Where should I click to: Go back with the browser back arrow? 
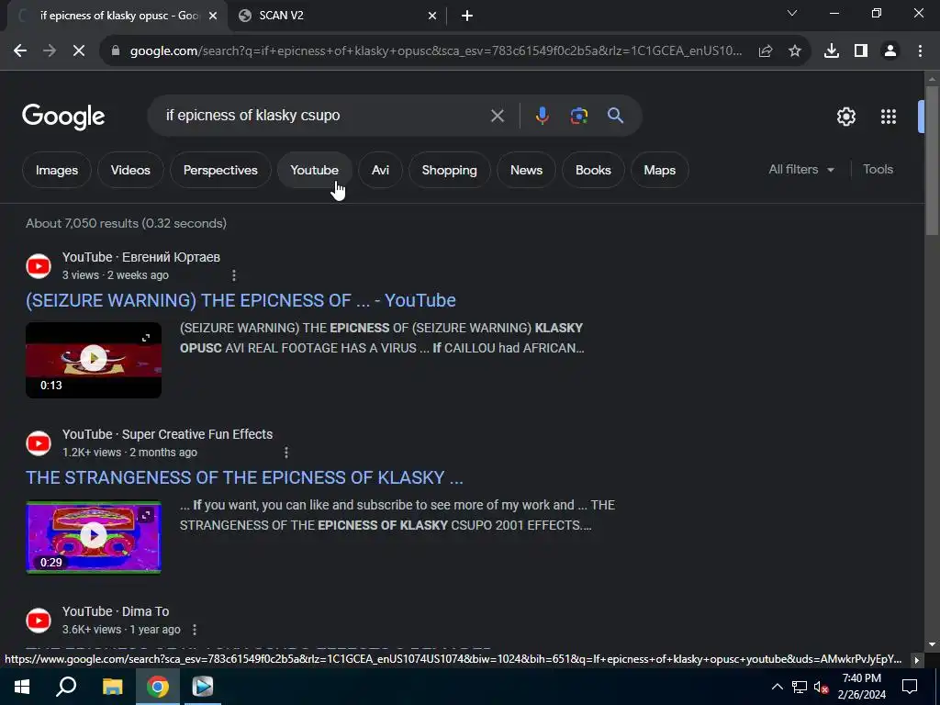(20, 51)
